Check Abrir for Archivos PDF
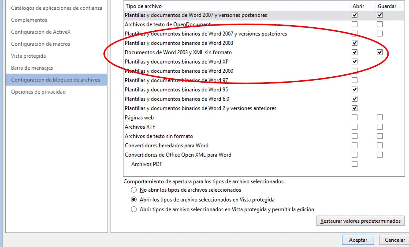 354,164
